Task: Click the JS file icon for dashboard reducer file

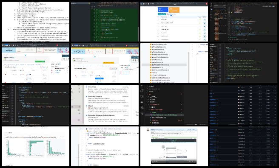Action: pos(151,65)
